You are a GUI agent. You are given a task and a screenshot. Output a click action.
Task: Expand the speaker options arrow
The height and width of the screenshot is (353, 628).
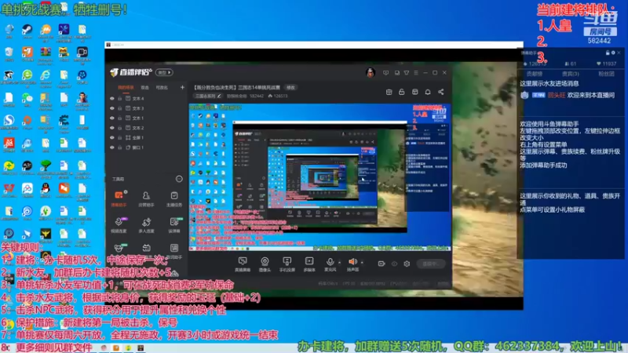pyautogui.click(x=362, y=263)
